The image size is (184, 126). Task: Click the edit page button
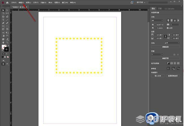point(166,58)
